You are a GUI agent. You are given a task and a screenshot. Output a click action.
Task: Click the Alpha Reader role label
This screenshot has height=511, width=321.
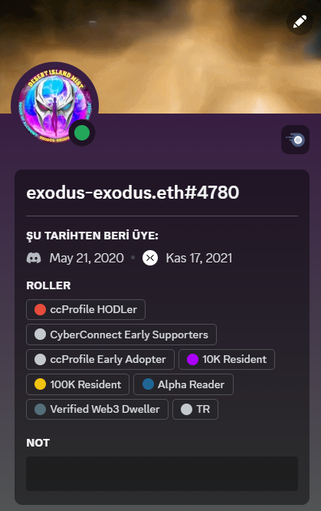click(x=191, y=384)
